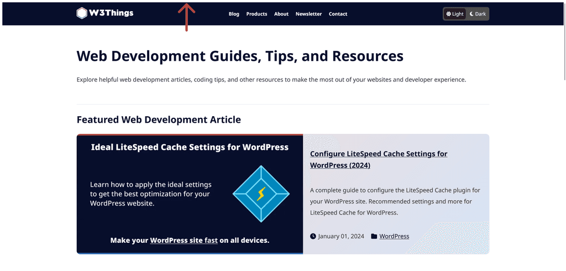Click the Featured Web Development Article heading
The width and height of the screenshot is (566, 271).
159,119
